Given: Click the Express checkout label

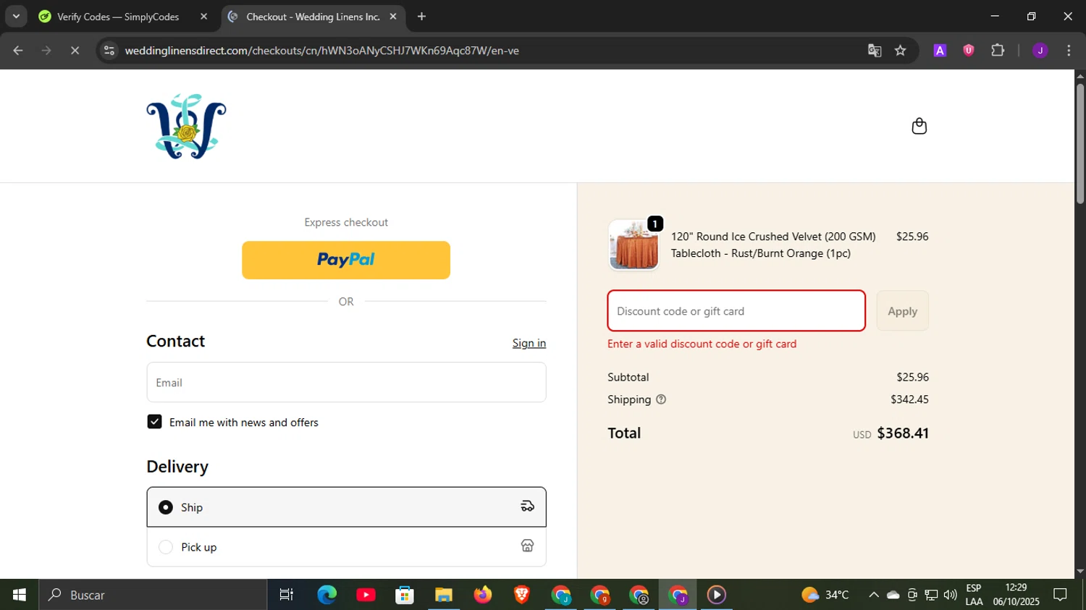Looking at the screenshot, I should tap(346, 222).
